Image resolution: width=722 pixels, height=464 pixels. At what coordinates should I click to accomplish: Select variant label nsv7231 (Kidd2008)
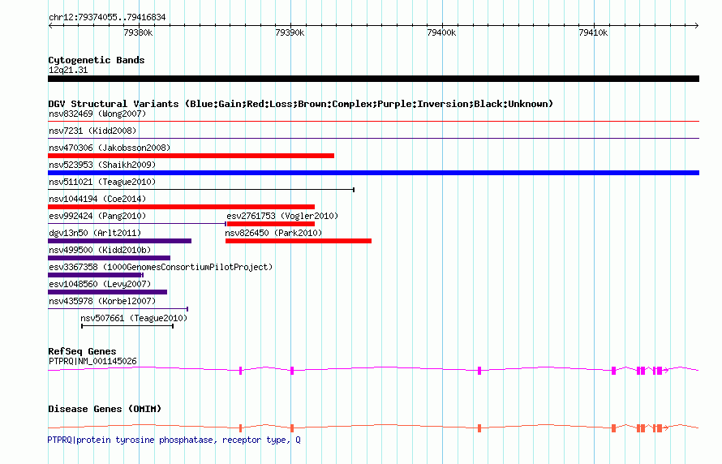tap(92, 131)
